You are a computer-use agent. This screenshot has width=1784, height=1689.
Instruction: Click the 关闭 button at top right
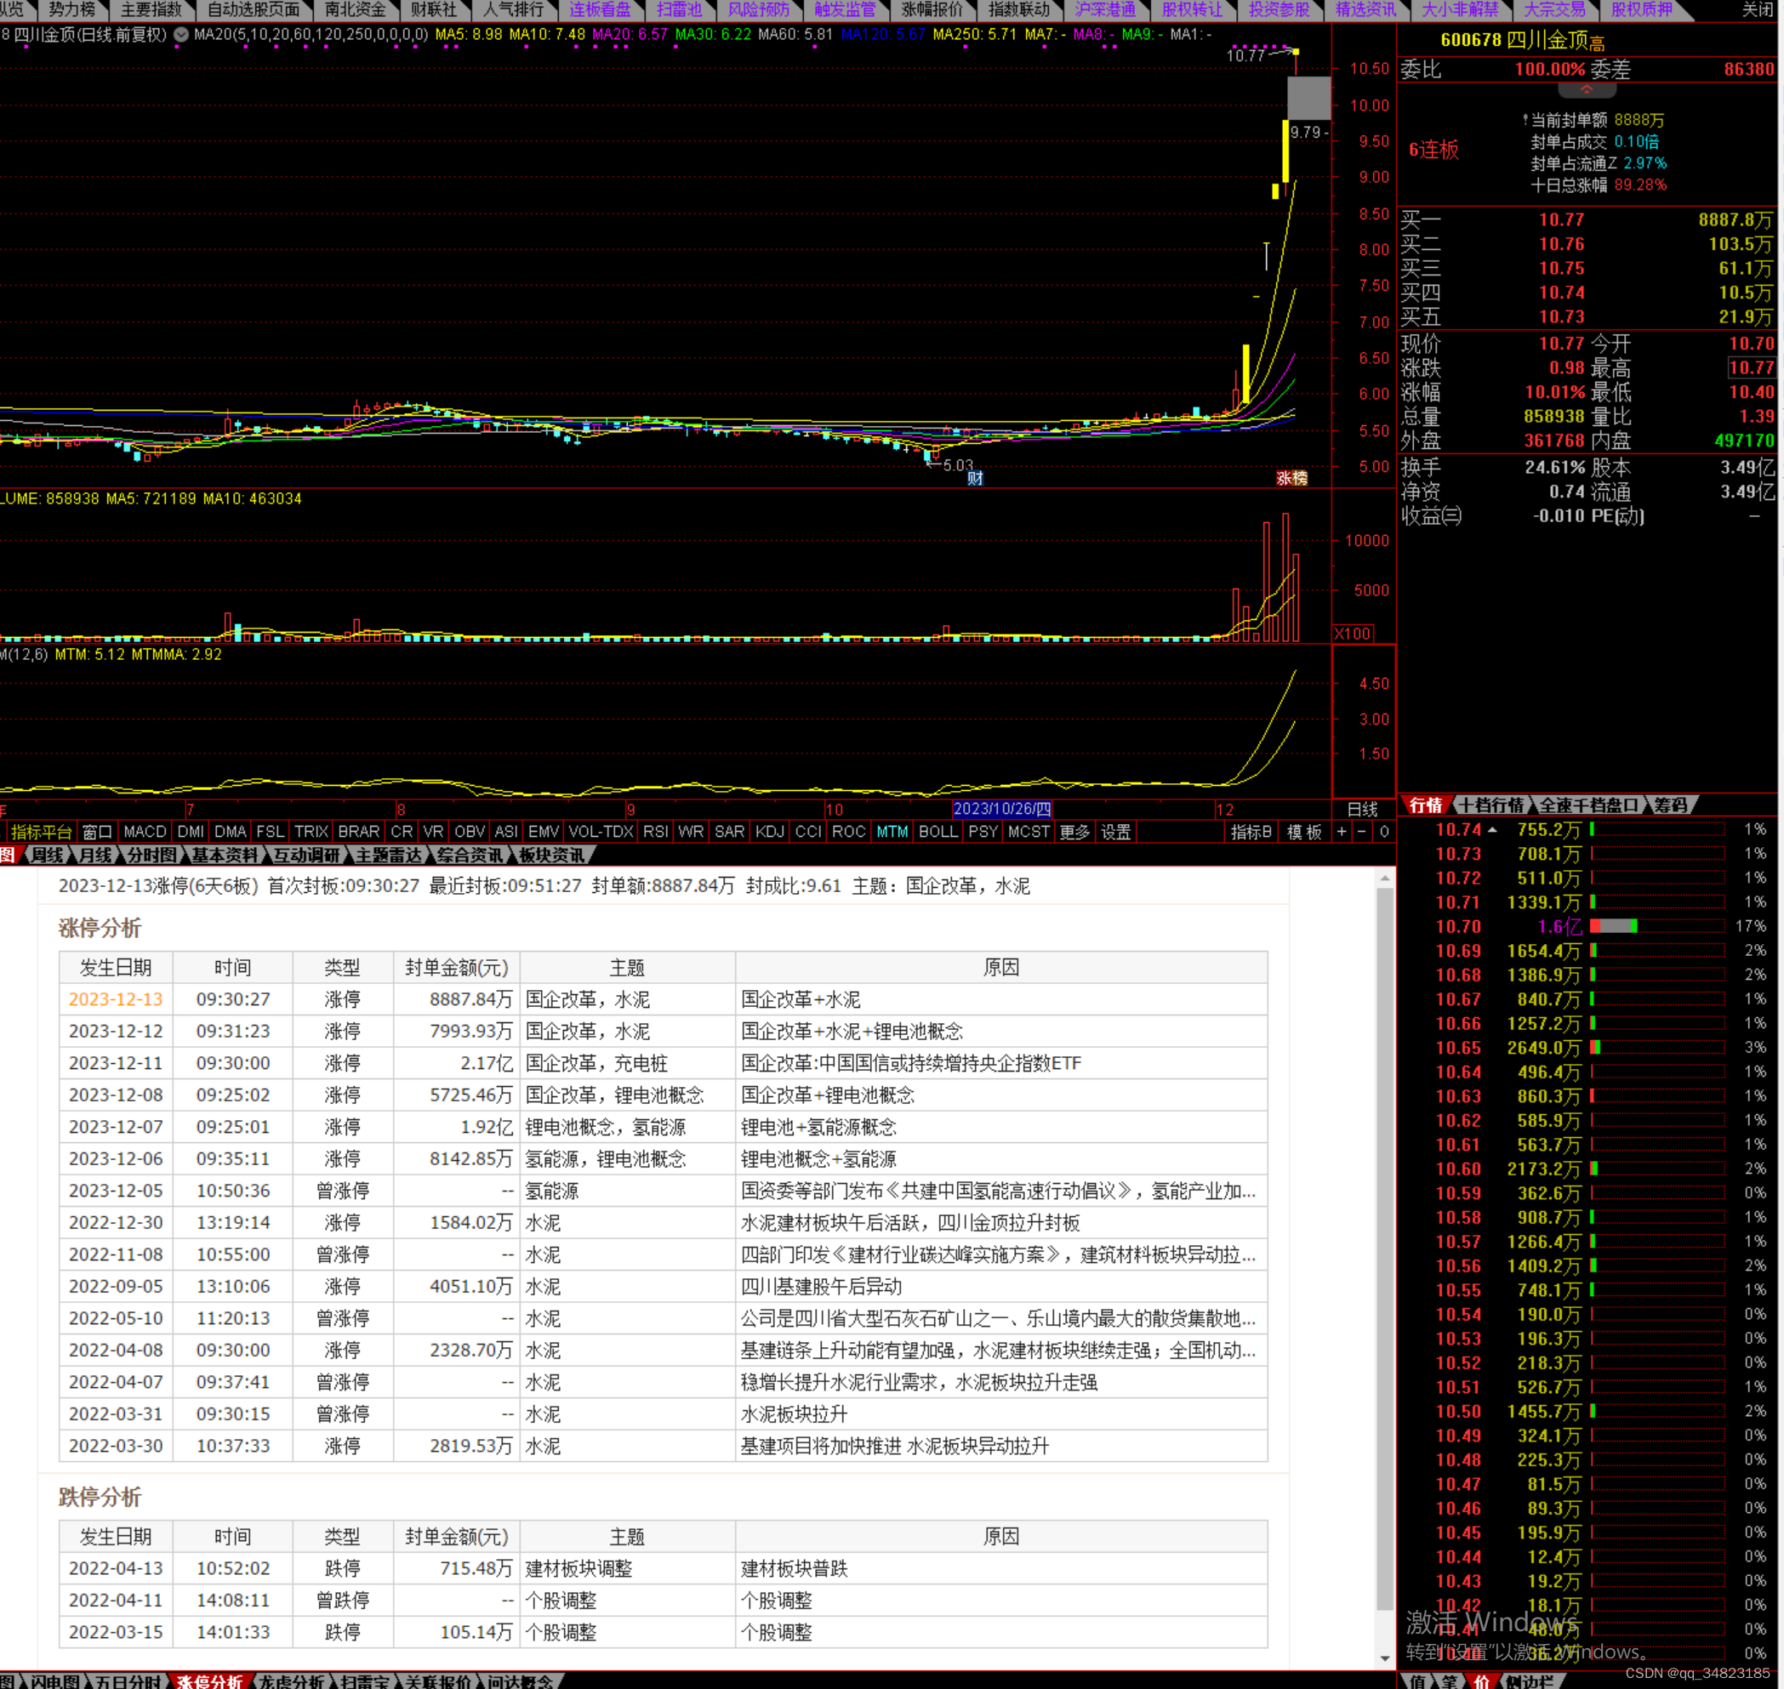(1757, 10)
